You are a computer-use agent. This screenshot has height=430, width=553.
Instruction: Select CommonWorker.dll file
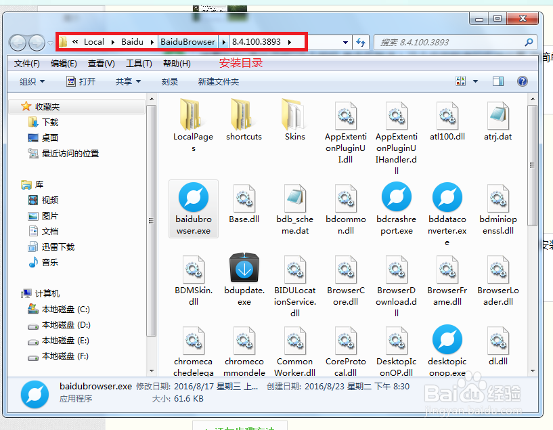294,351
